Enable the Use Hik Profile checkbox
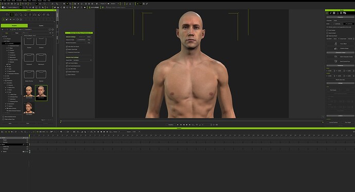 click(67, 69)
